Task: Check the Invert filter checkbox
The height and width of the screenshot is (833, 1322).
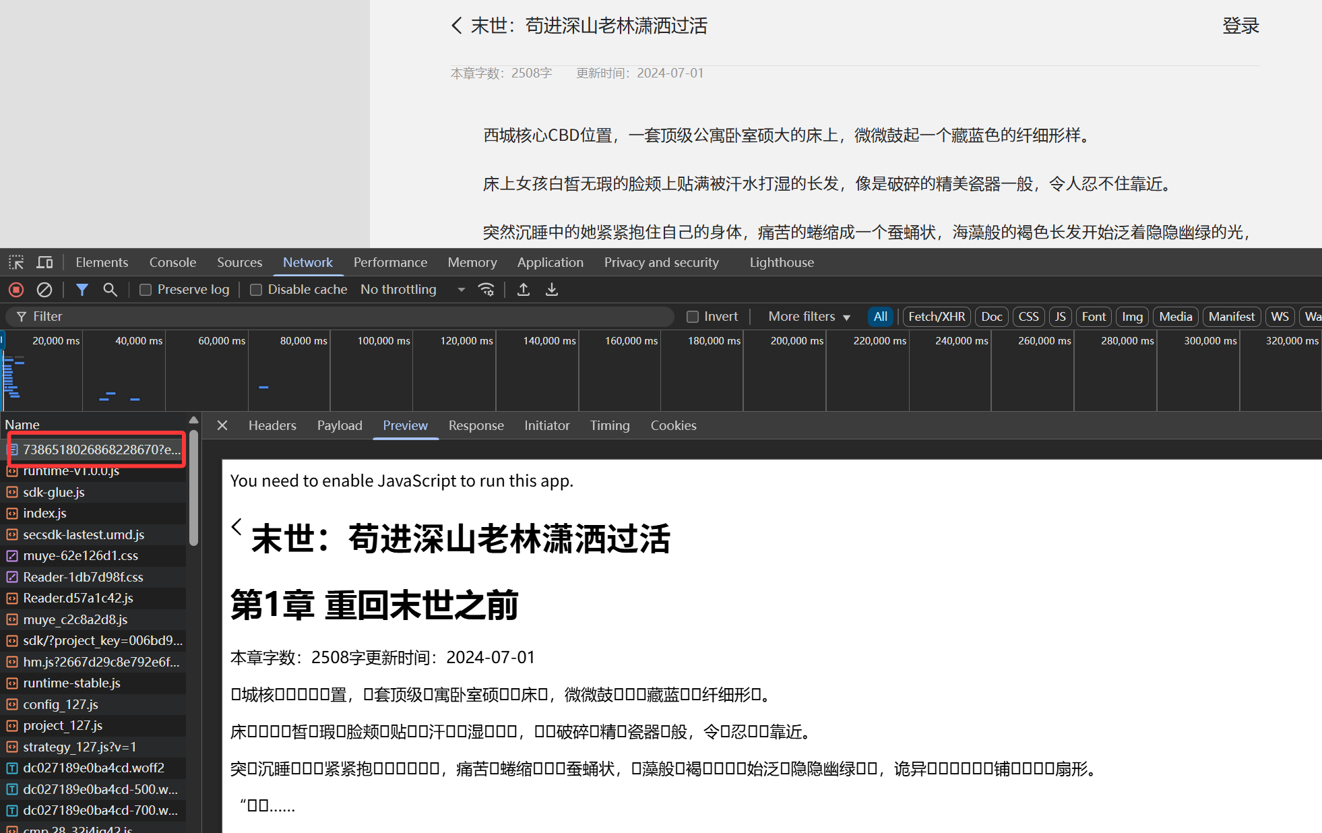Action: [x=692, y=317]
